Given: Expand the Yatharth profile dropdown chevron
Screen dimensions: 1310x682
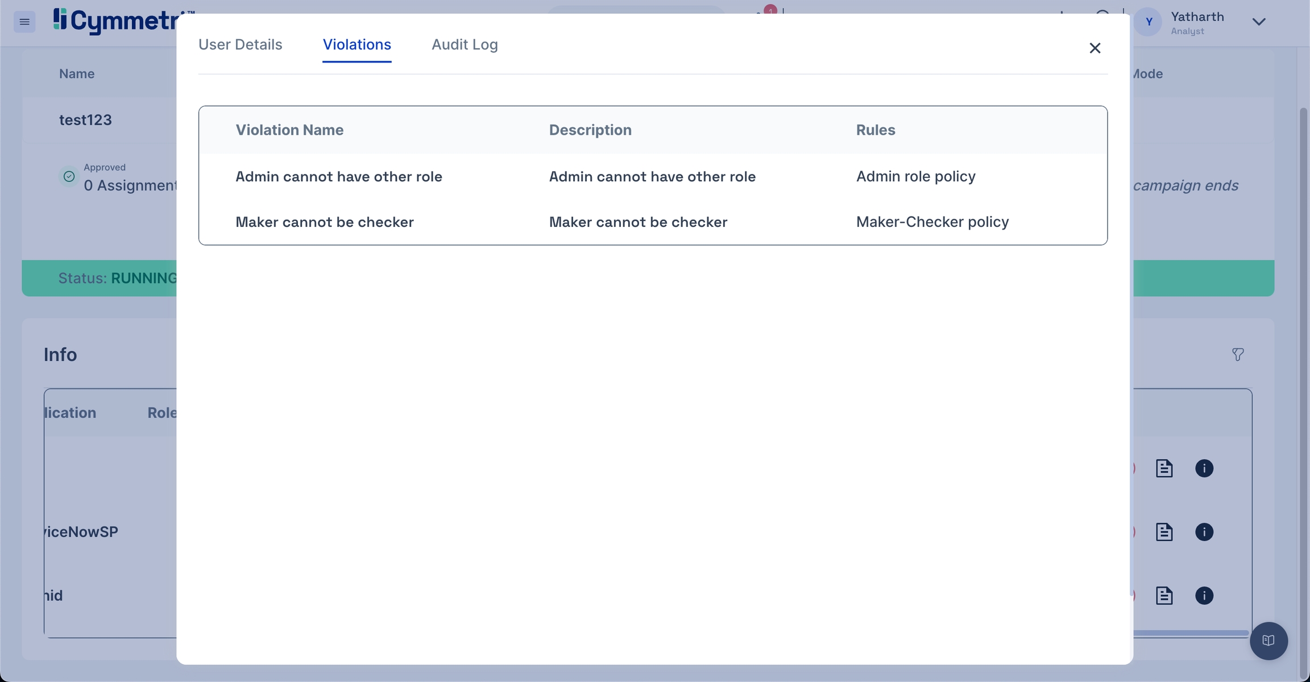Looking at the screenshot, I should click(1259, 22).
